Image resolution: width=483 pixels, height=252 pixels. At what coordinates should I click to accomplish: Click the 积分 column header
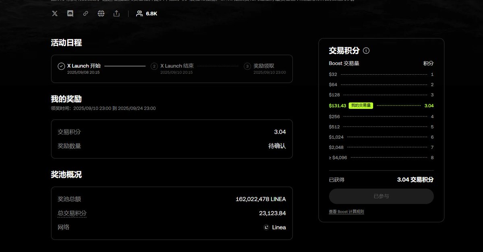(429, 63)
